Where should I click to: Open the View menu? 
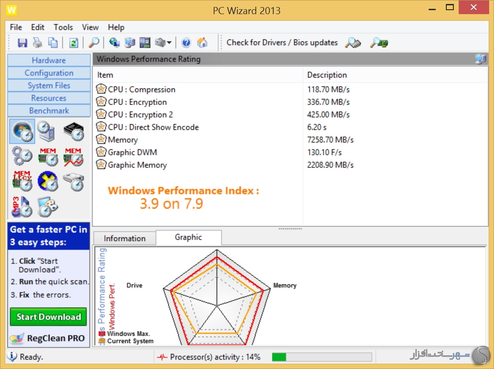[x=90, y=27]
